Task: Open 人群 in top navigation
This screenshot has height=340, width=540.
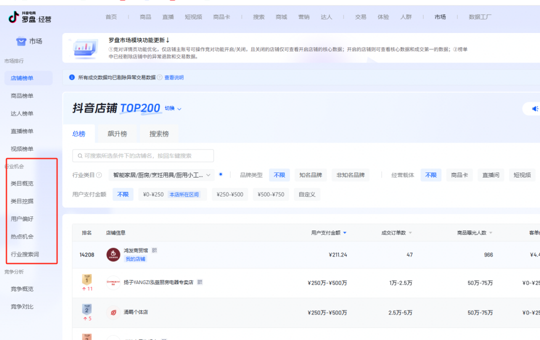Action: 406,17
